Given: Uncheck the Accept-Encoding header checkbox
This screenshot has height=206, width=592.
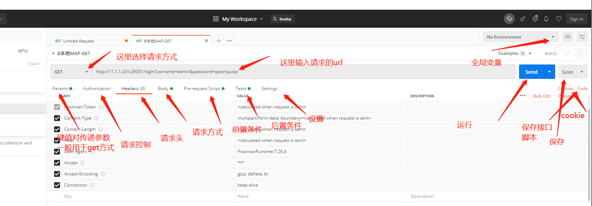Looking at the screenshot, I should [57, 174].
